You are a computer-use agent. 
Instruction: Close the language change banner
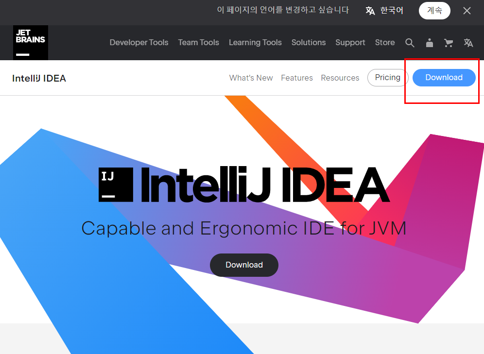point(467,11)
